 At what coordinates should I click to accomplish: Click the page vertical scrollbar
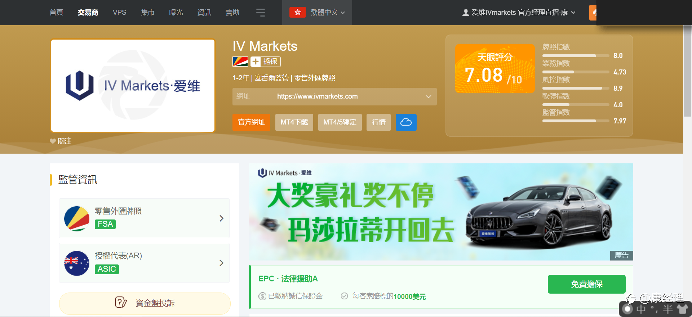687,71
